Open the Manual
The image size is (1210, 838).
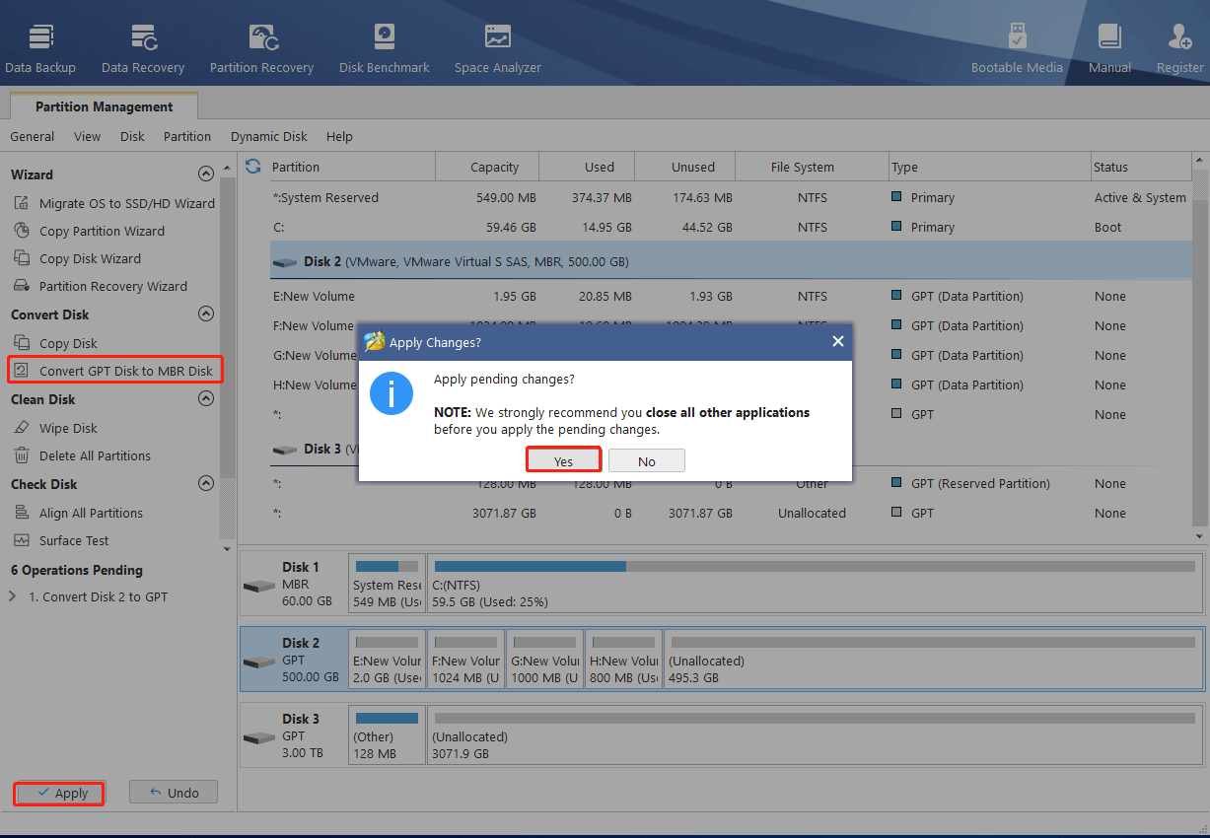click(x=1109, y=49)
